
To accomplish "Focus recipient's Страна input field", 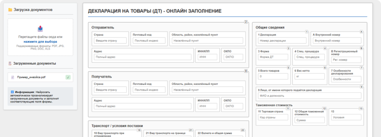I will [x=110, y=90].
